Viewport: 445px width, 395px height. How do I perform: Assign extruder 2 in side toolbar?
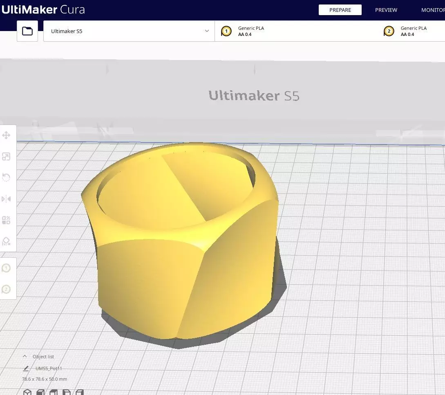click(6, 289)
